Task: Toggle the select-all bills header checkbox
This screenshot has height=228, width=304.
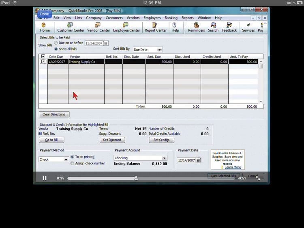Action: (x=43, y=56)
